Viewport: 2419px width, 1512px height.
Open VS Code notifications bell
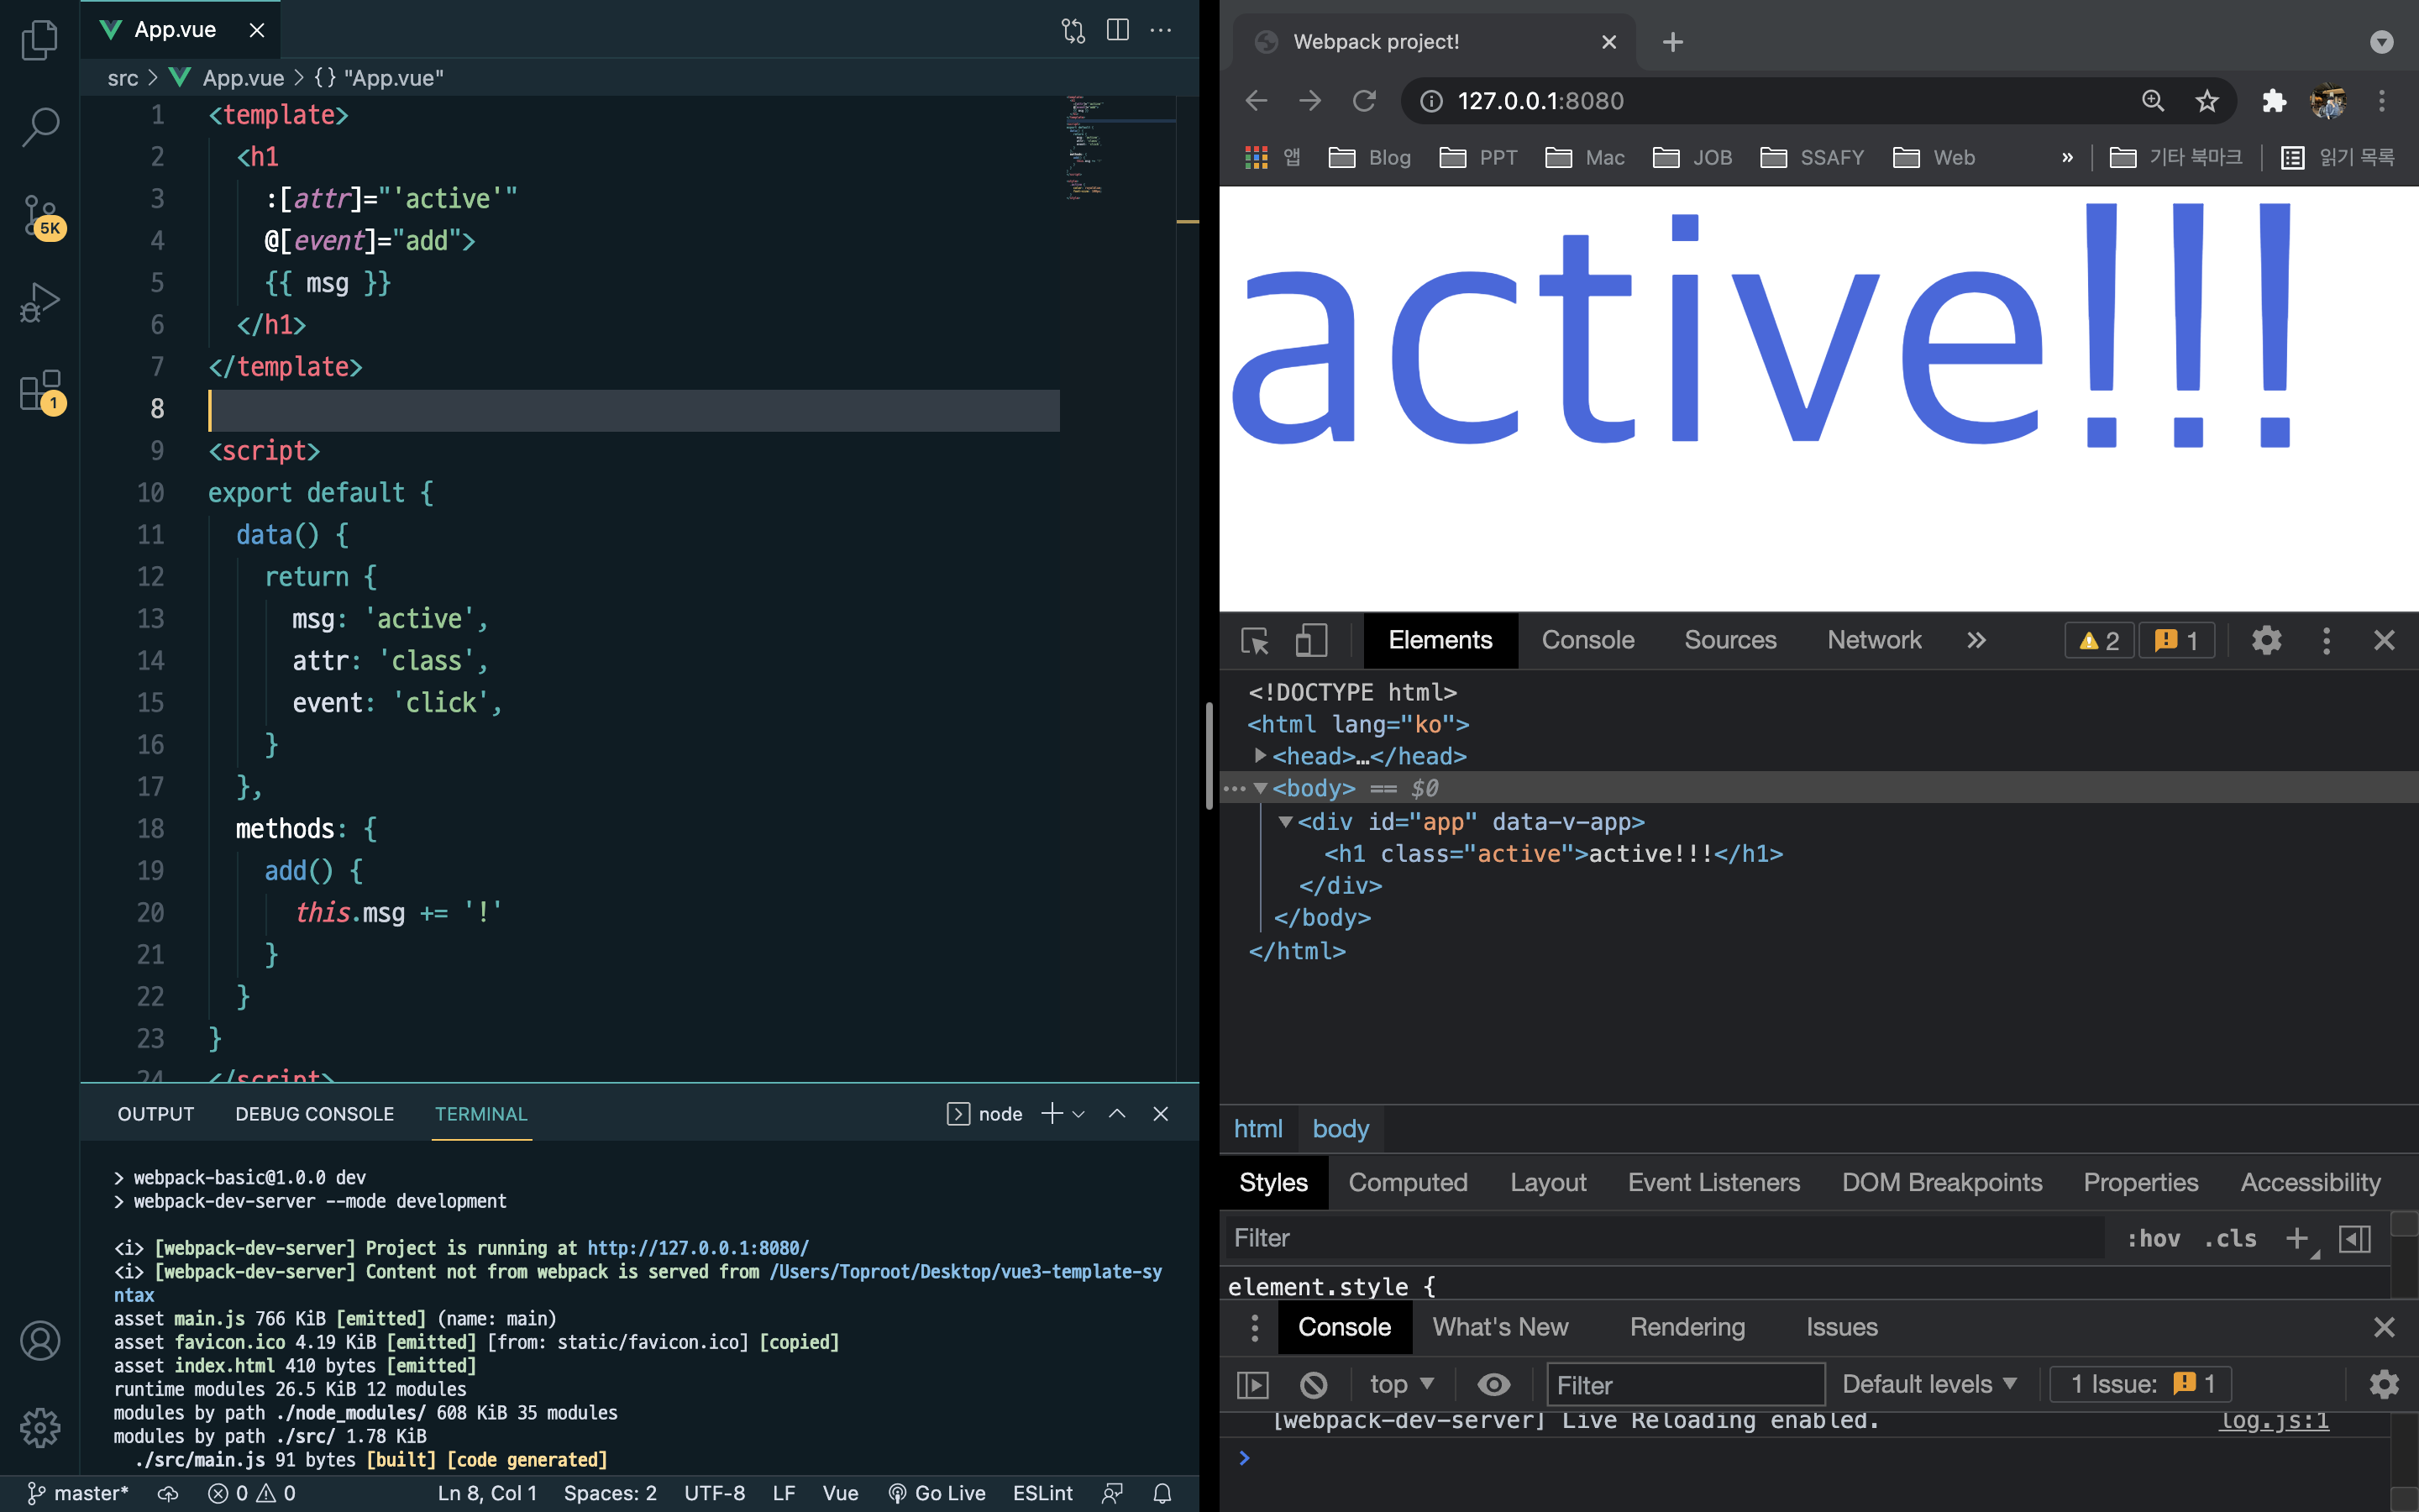[x=1162, y=1493]
